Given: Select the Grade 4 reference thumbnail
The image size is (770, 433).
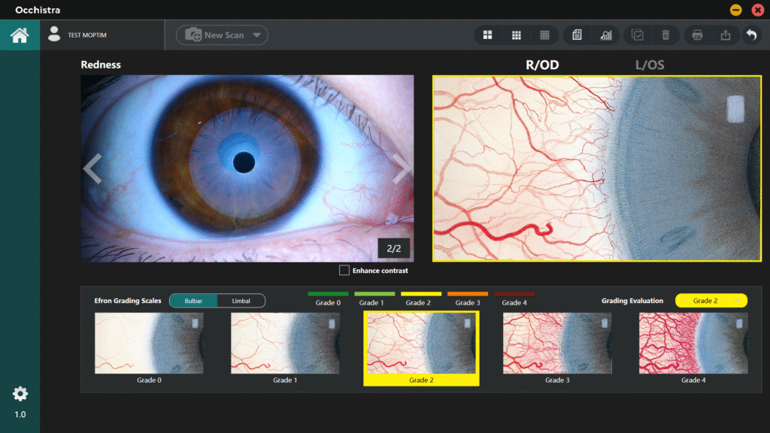Looking at the screenshot, I should pos(693,344).
